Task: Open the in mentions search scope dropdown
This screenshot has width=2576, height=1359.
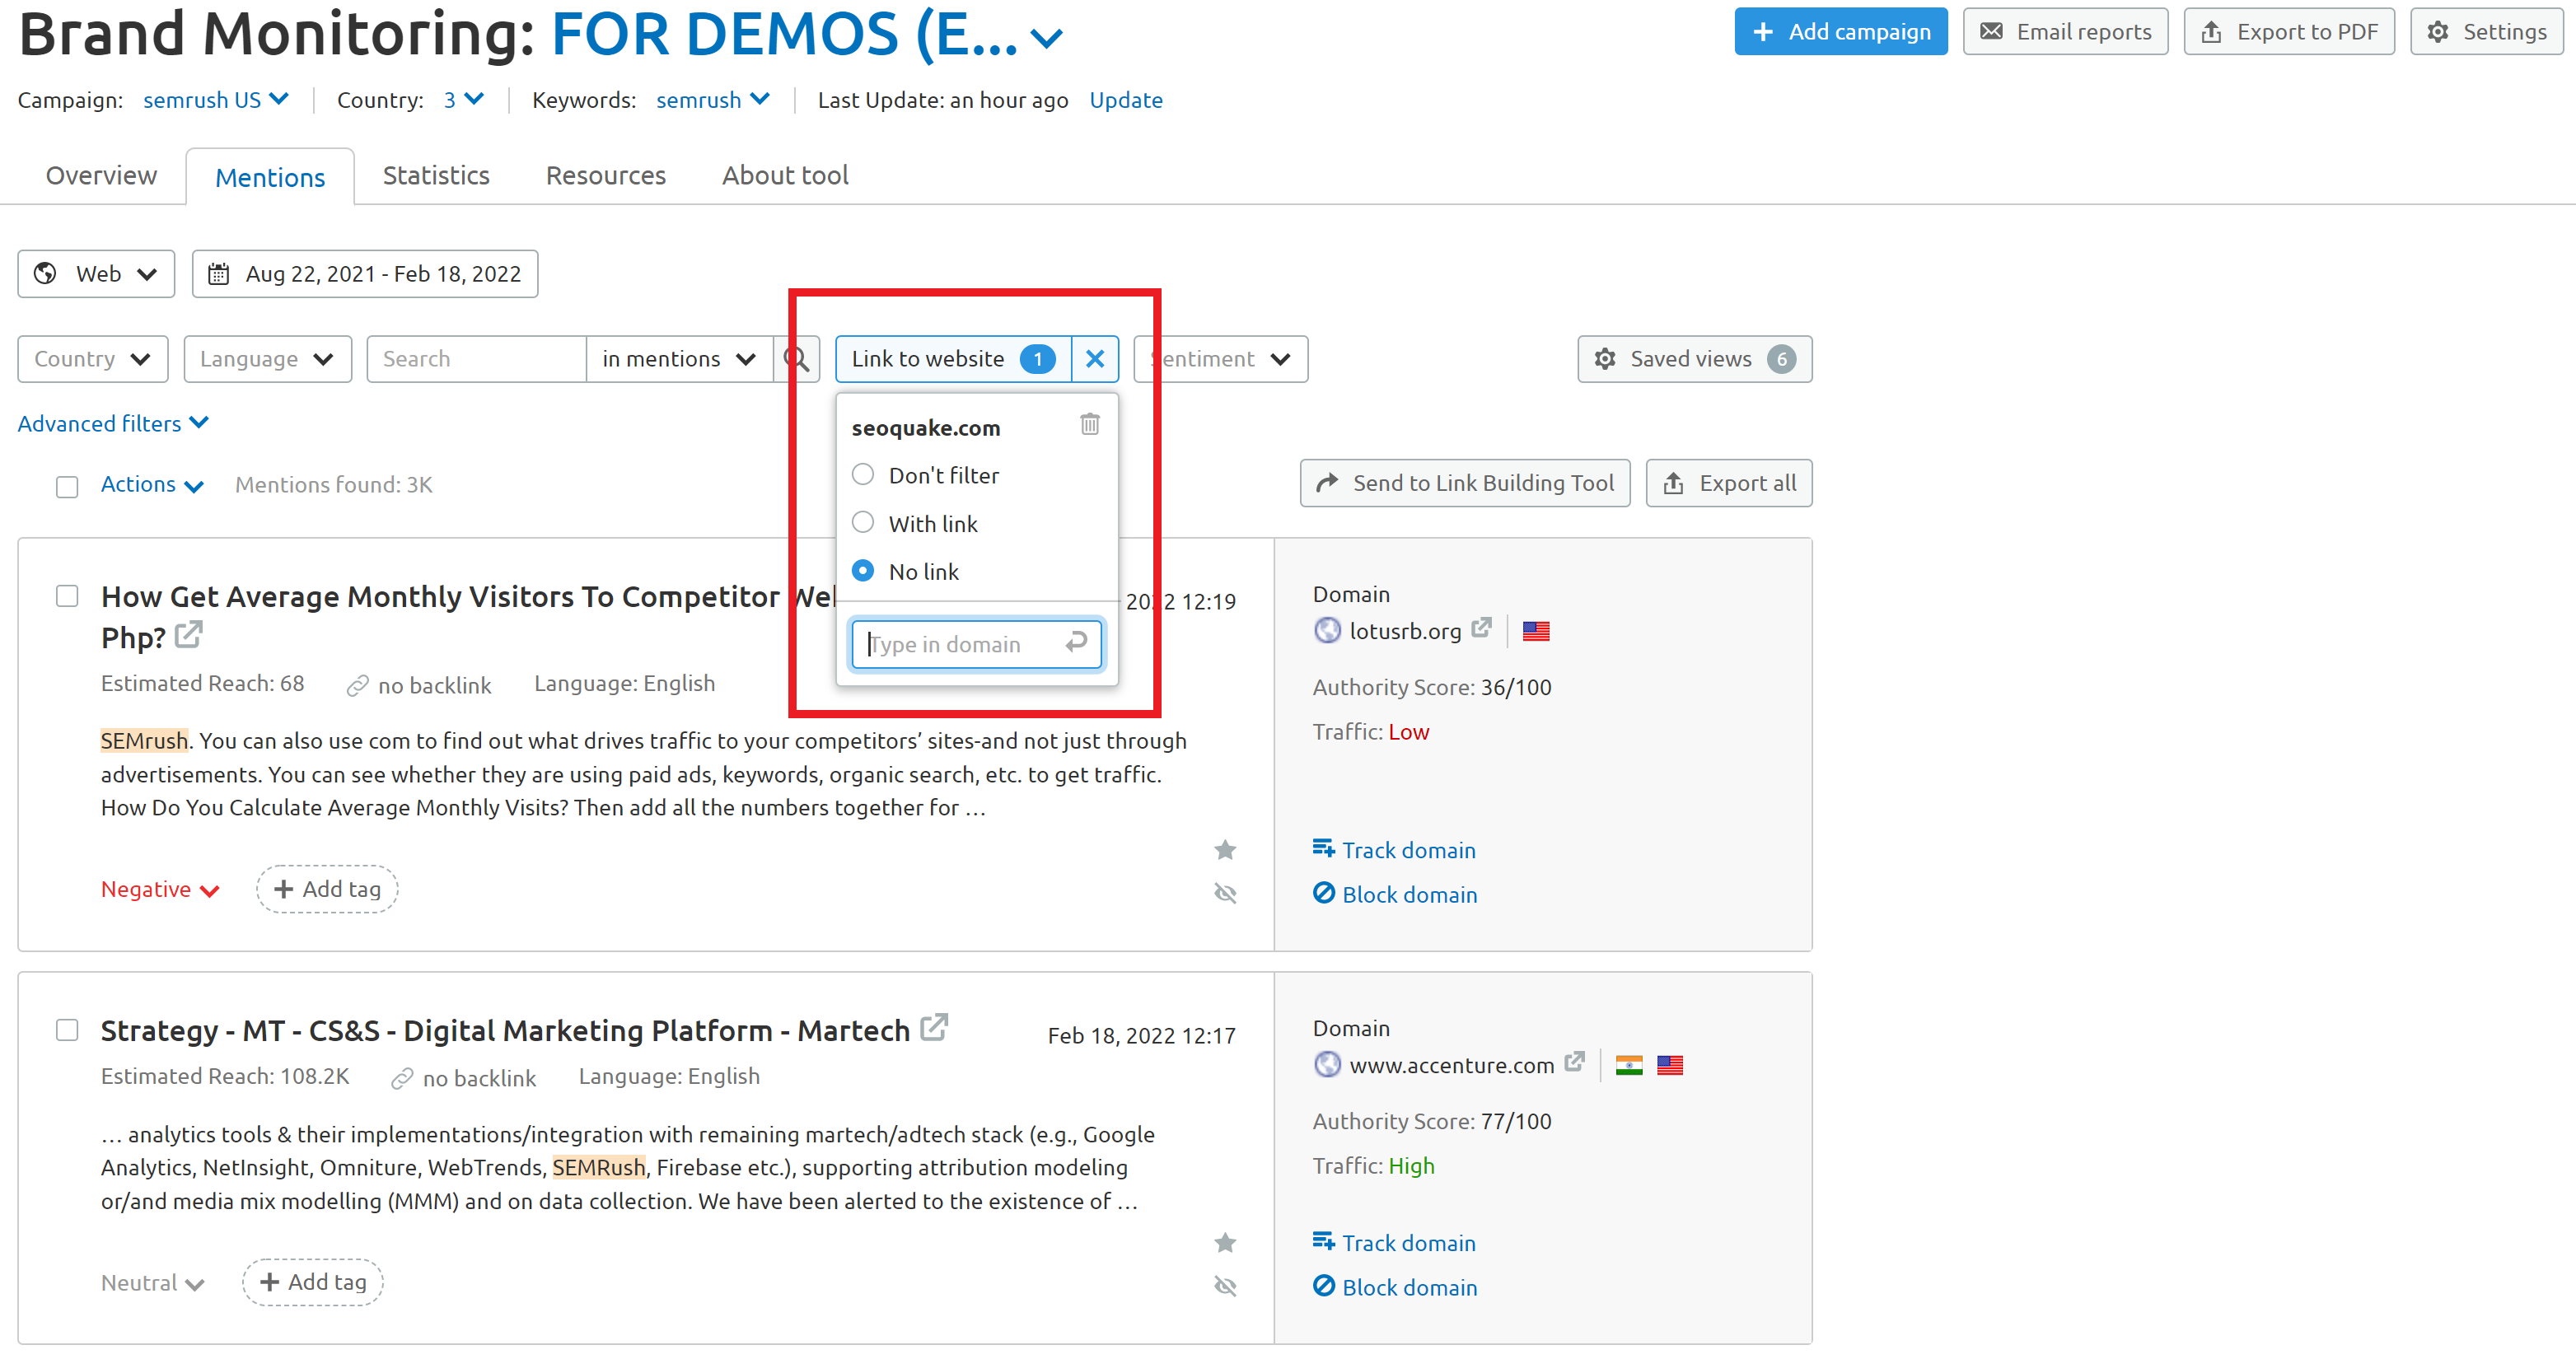Action: coord(679,359)
